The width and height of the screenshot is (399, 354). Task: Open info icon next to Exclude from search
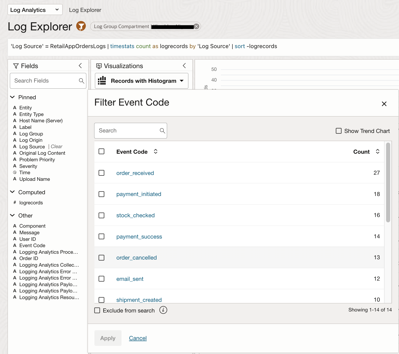163,310
